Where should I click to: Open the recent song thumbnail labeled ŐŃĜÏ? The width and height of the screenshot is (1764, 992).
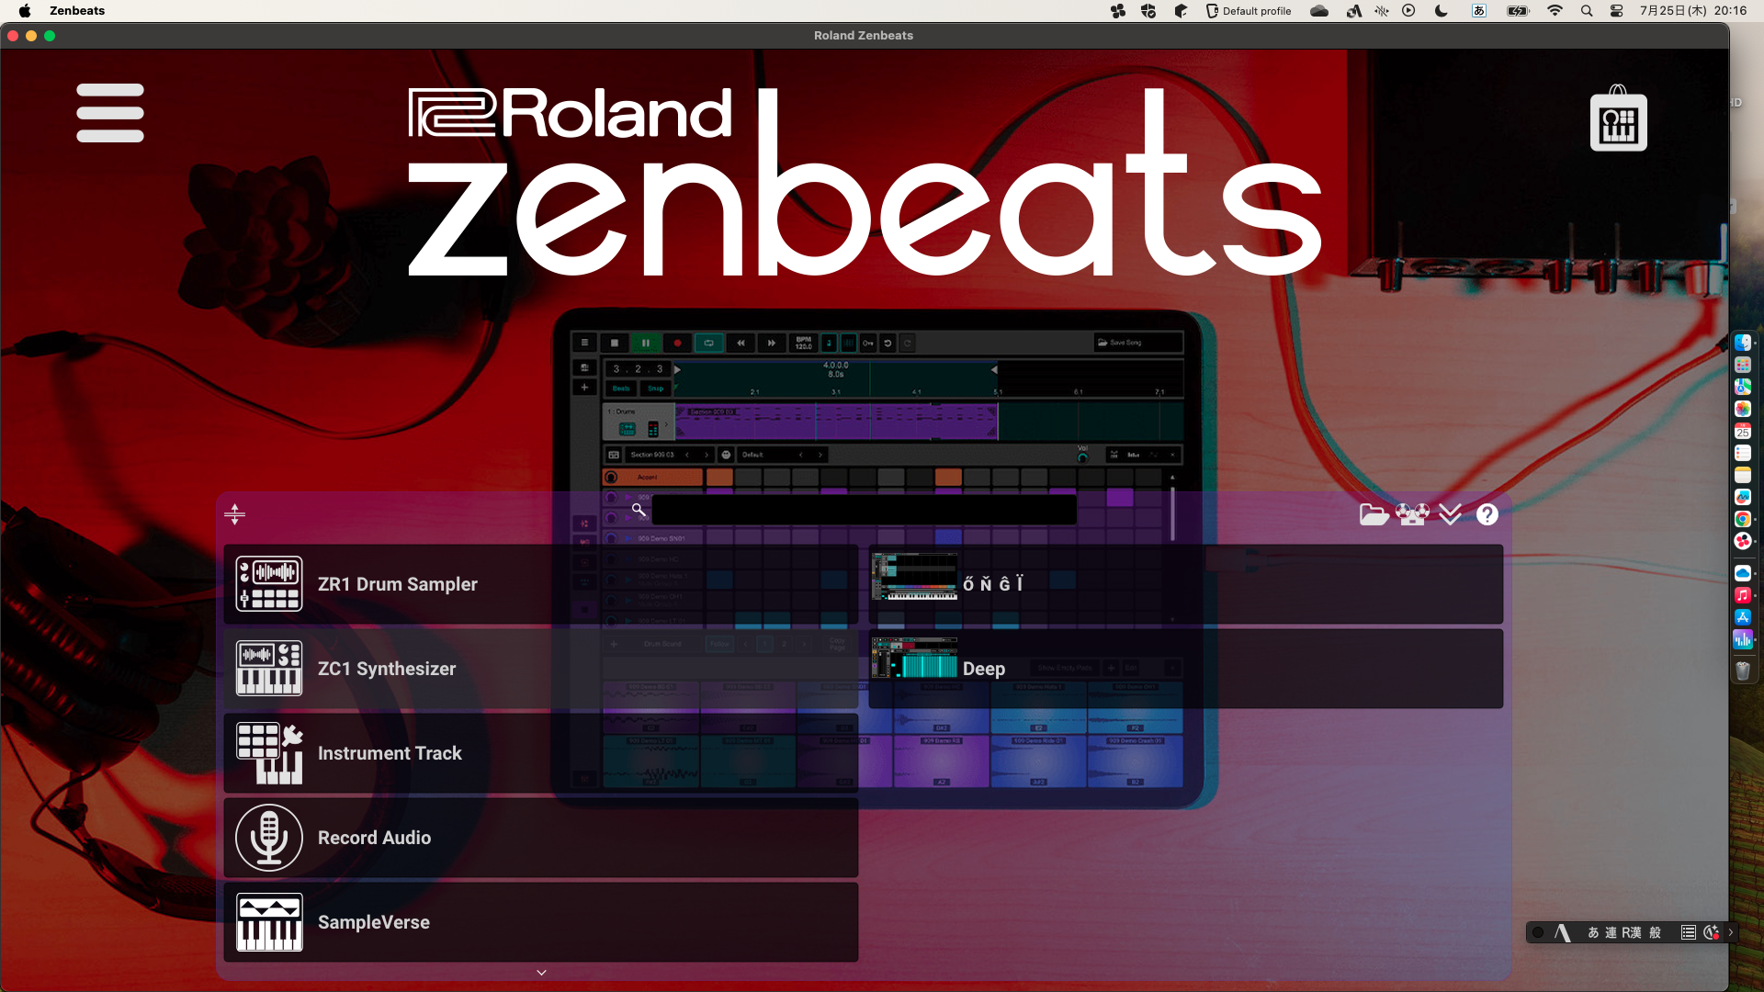(x=1185, y=584)
